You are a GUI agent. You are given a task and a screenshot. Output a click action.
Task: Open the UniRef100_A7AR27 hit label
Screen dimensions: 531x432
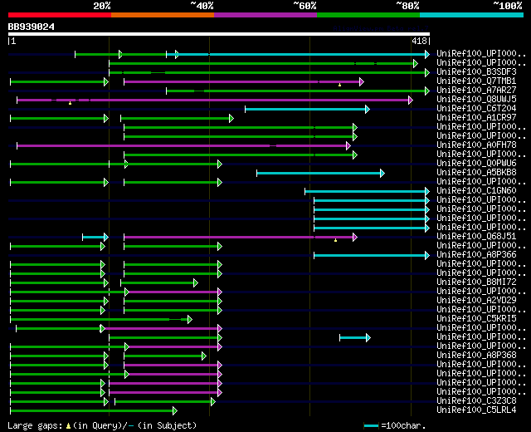pos(476,91)
